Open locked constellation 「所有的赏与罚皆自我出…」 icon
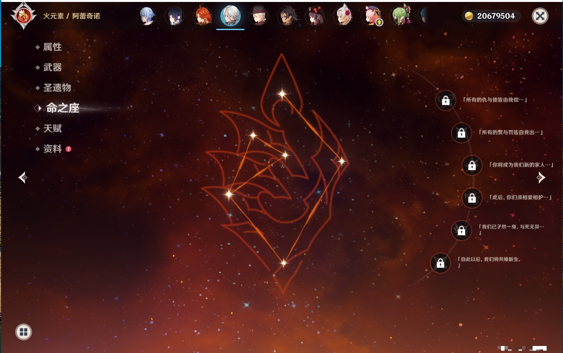The height and width of the screenshot is (353, 563). click(x=461, y=133)
